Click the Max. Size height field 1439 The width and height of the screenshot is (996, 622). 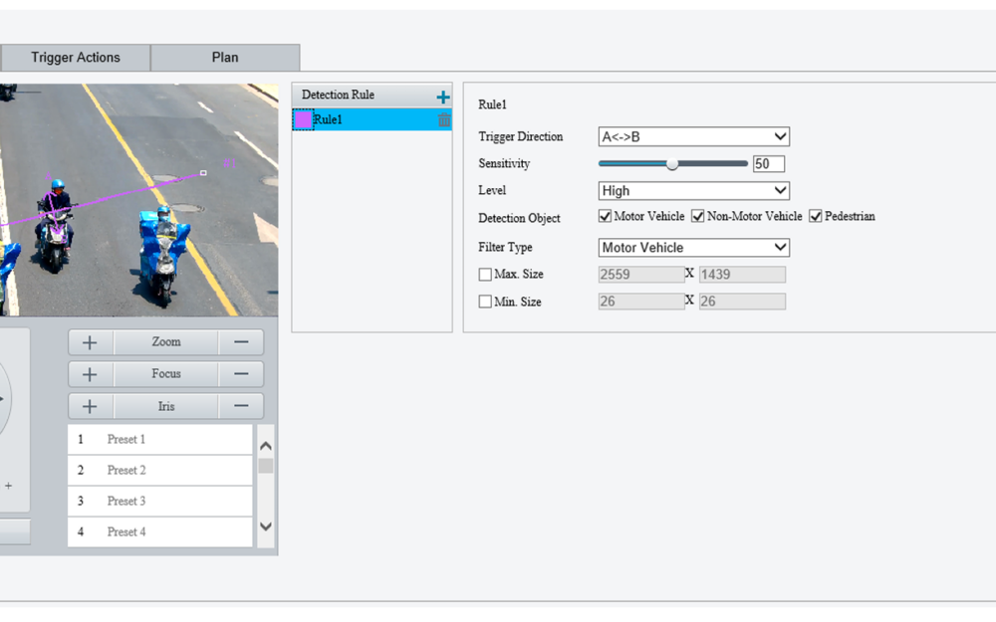pyautogui.click(x=743, y=275)
